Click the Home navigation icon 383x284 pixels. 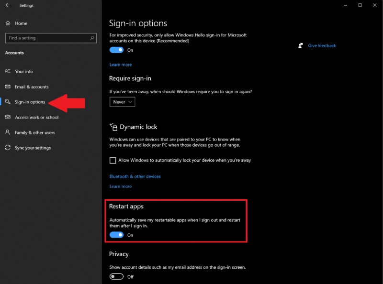(x=7, y=23)
